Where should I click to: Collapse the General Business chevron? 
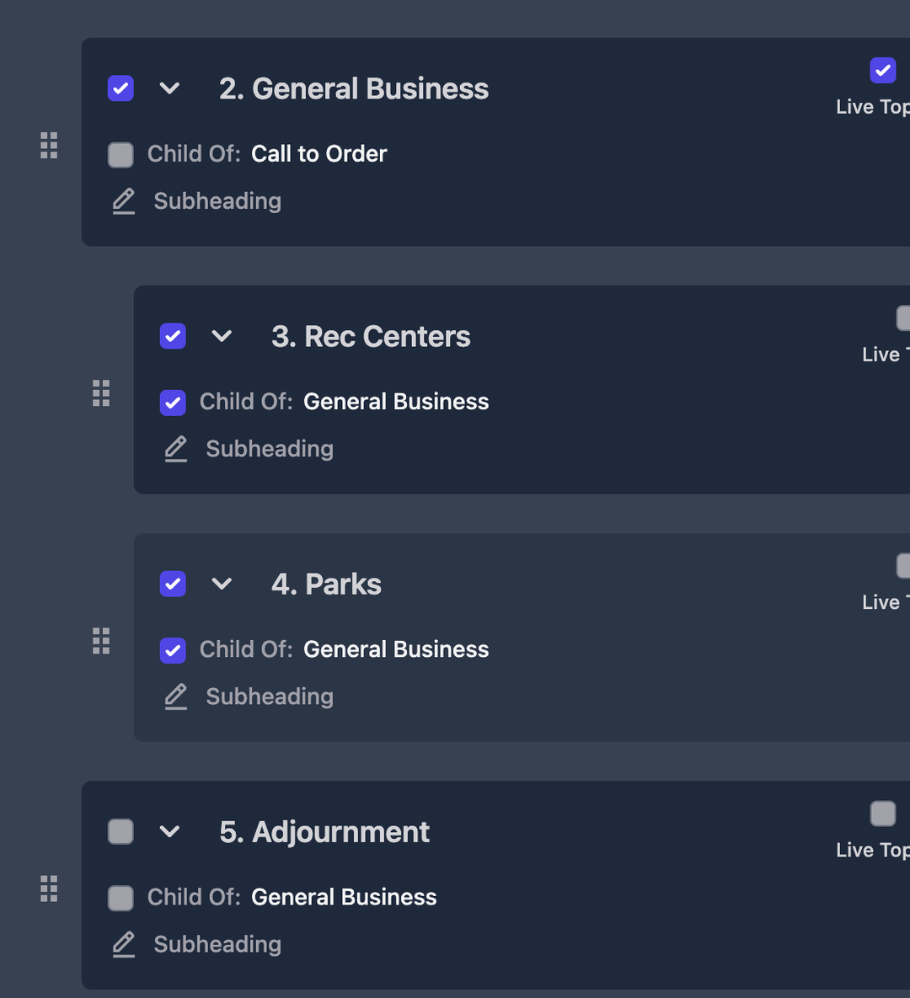click(x=169, y=88)
